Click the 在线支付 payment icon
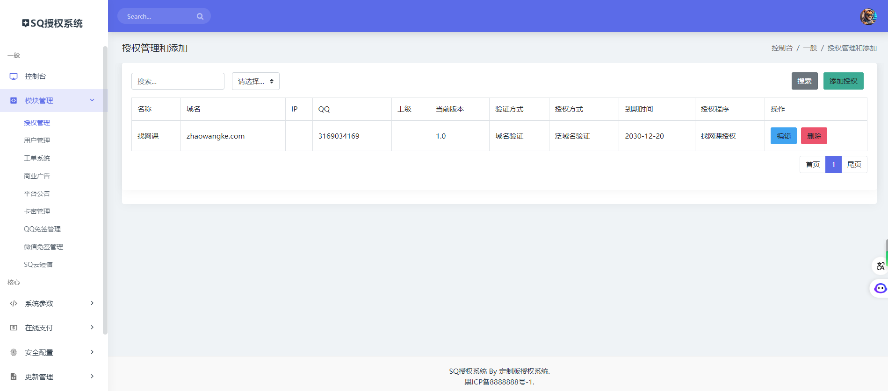Viewport: 888px width, 391px height. pos(14,328)
